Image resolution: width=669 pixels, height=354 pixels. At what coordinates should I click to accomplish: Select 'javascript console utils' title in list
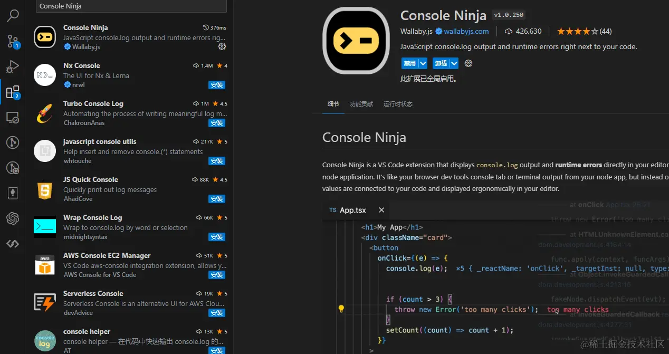coord(100,141)
